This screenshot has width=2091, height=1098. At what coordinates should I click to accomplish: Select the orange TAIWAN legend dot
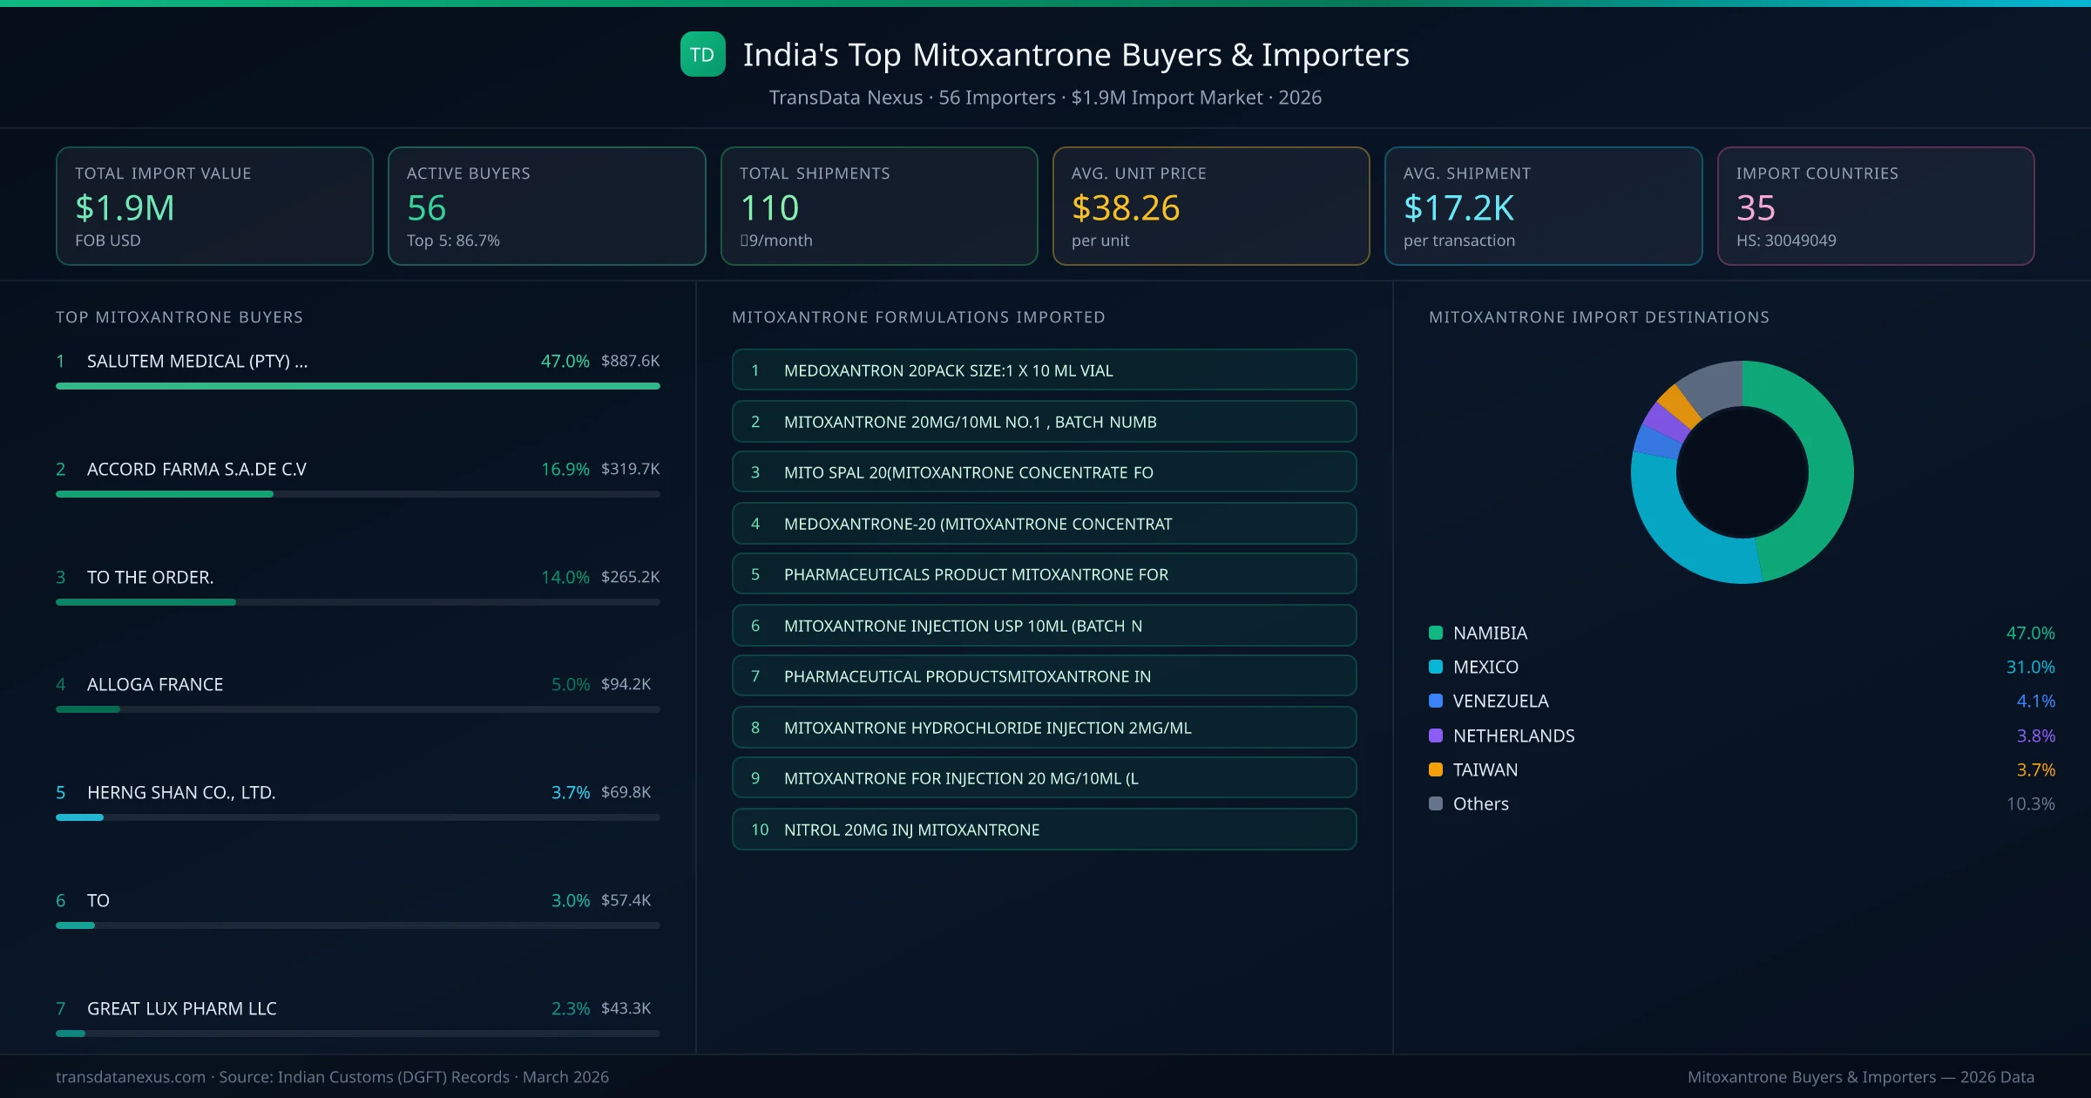pyautogui.click(x=1435, y=769)
